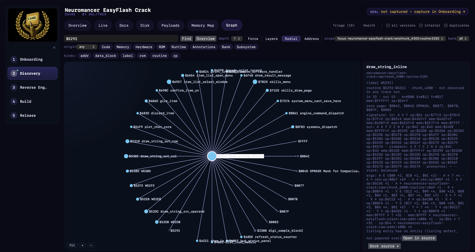The width and height of the screenshot is (475, 252).
Task: Expand Dock source panel
Action: (384, 246)
